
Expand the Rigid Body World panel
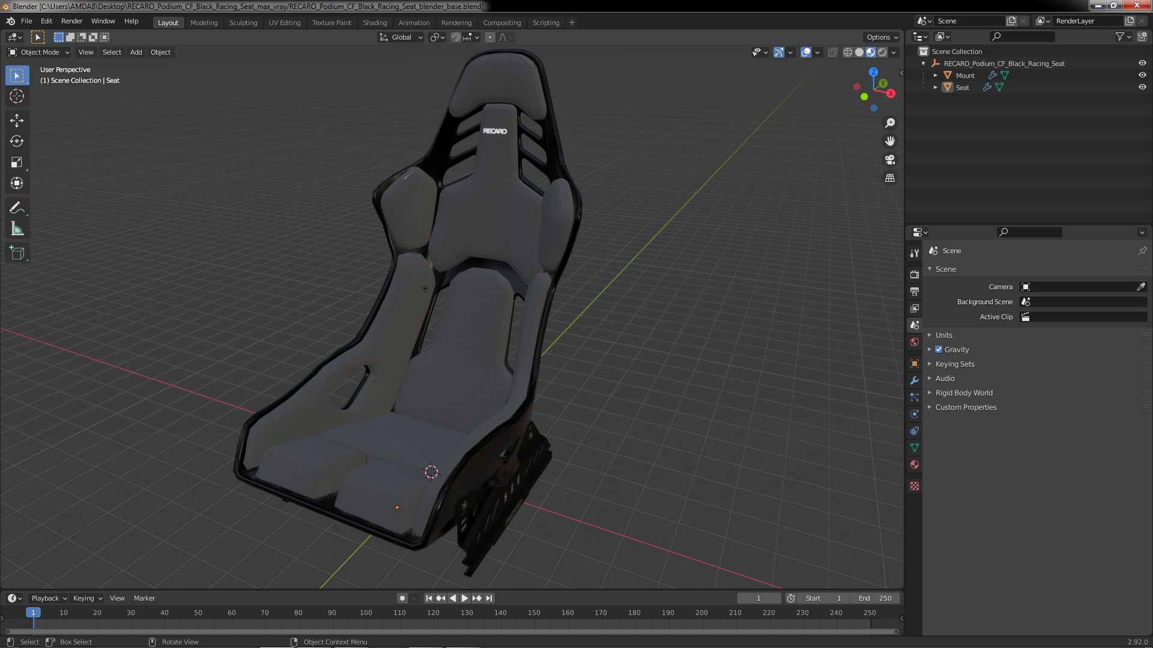tap(964, 392)
